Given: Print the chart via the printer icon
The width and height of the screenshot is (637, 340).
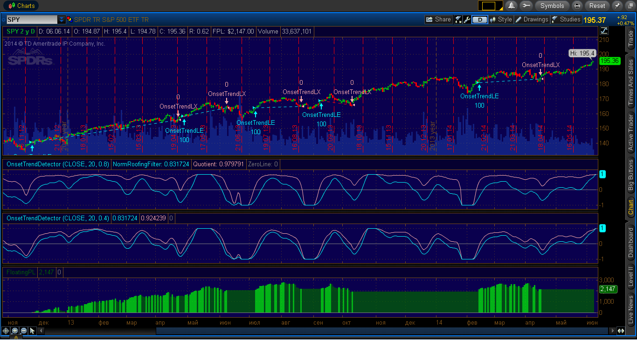Looking at the screenshot, I should click(577, 6).
